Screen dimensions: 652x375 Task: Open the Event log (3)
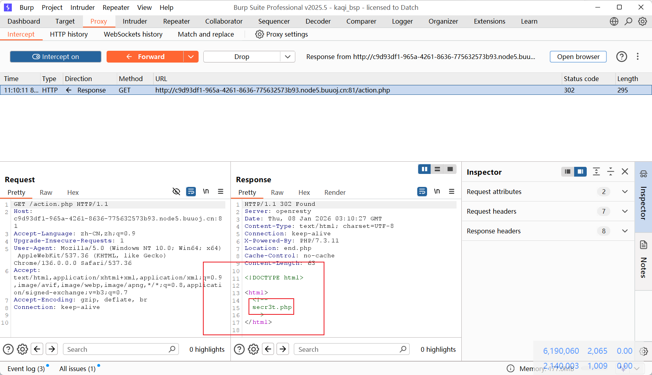coord(26,369)
